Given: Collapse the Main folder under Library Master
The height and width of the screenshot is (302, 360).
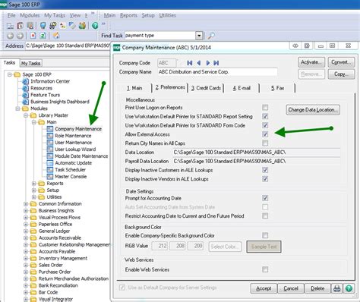Looking at the screenshot, I should [34, 122].
